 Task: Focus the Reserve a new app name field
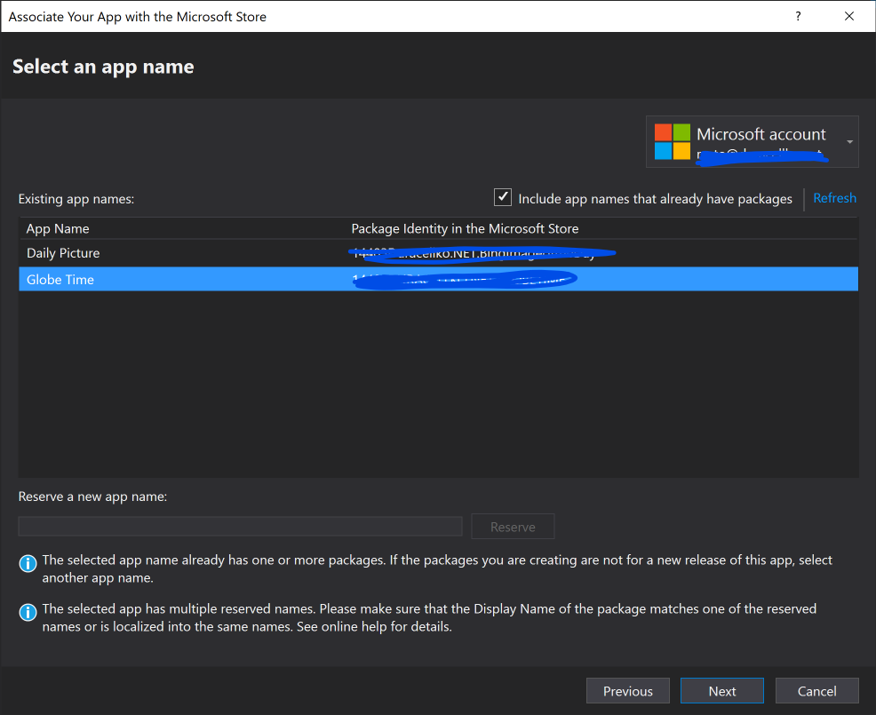[240, 526]
